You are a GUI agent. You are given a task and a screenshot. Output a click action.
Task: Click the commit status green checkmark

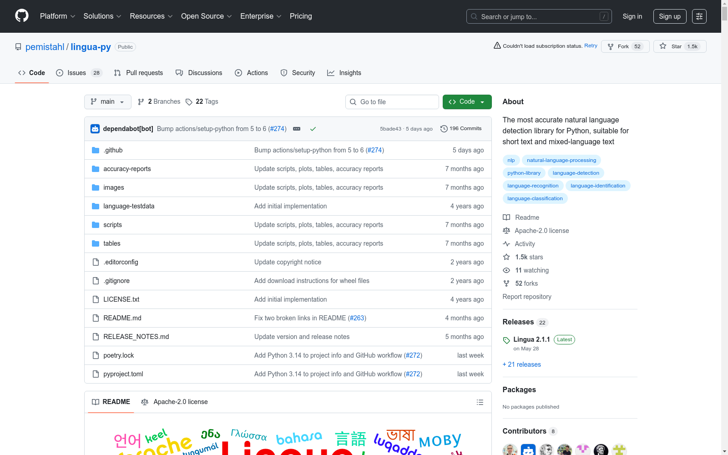click(313, 129)
